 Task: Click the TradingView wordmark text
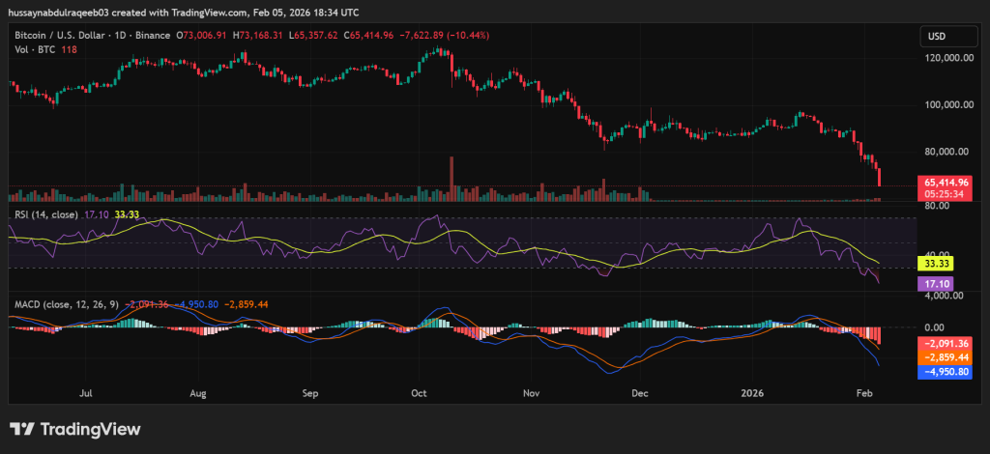pyautogui.click(x=91, y=429)
